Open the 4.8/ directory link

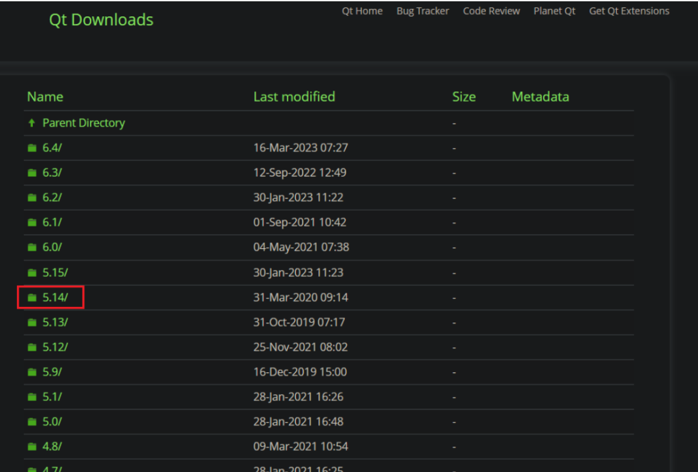[52, 447]
